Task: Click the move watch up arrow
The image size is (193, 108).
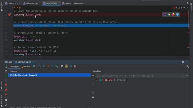Action: click(x=93, y=84)
